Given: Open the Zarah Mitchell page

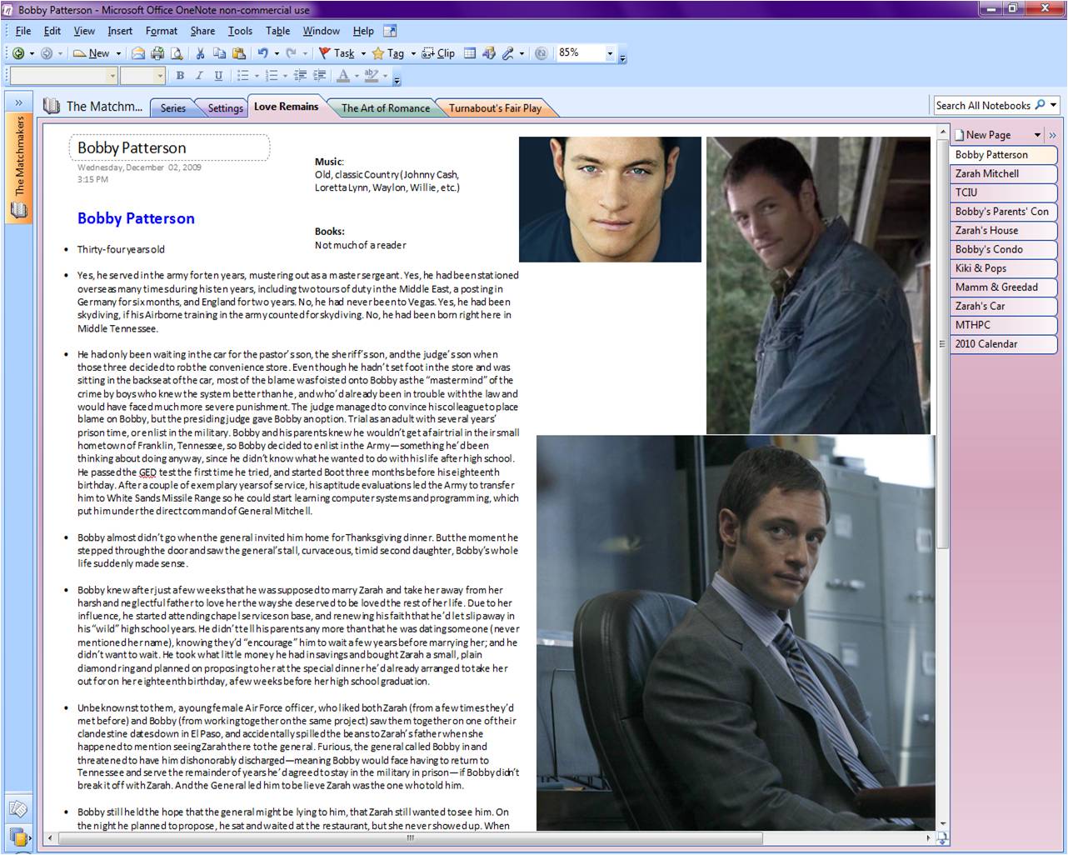Looking at the screenshot, I should click(x=987, y=173).
